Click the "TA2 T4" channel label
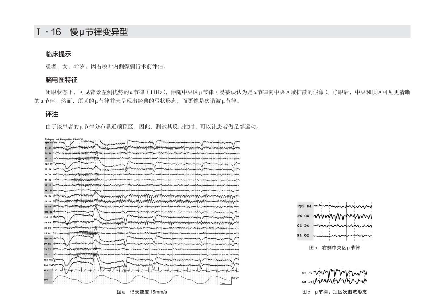437x296 pixels. click(x=48, y=191)
